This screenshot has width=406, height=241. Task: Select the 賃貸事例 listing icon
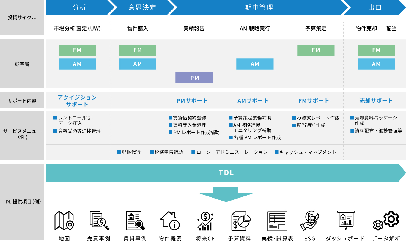(135, 221)
